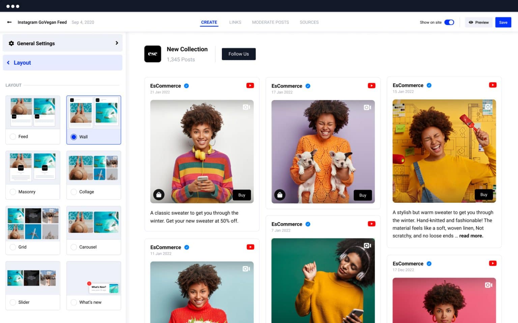
Task: Switch to the LINKS tab
Action: (235, 22)
